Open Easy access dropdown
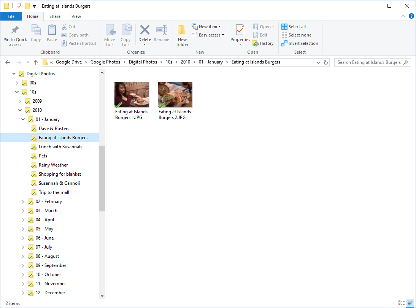The height and width of the screenshot is (308, 416). [208, 35]
